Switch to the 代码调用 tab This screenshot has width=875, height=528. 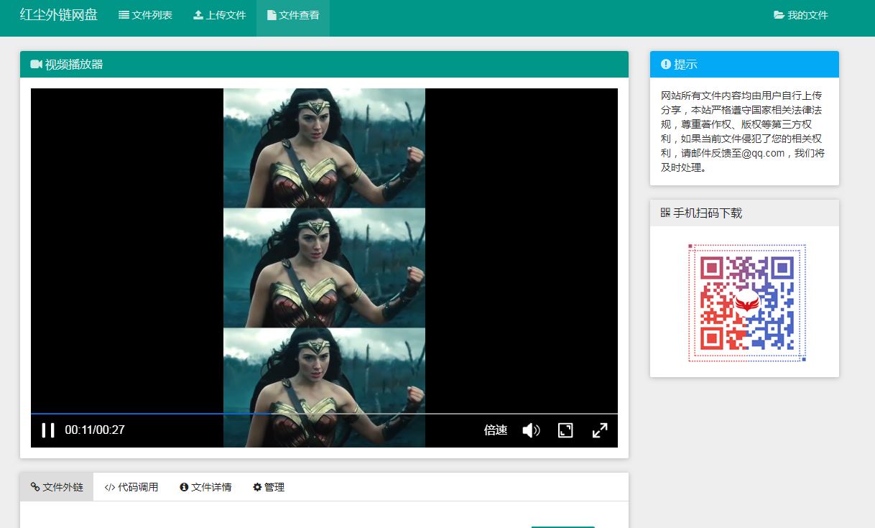(x=131, y=487)
